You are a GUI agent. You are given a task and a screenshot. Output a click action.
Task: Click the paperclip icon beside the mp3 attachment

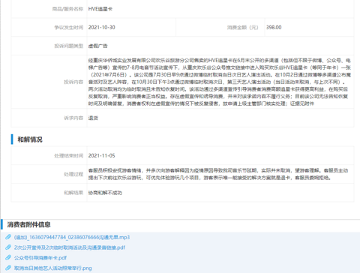point(8,237)
